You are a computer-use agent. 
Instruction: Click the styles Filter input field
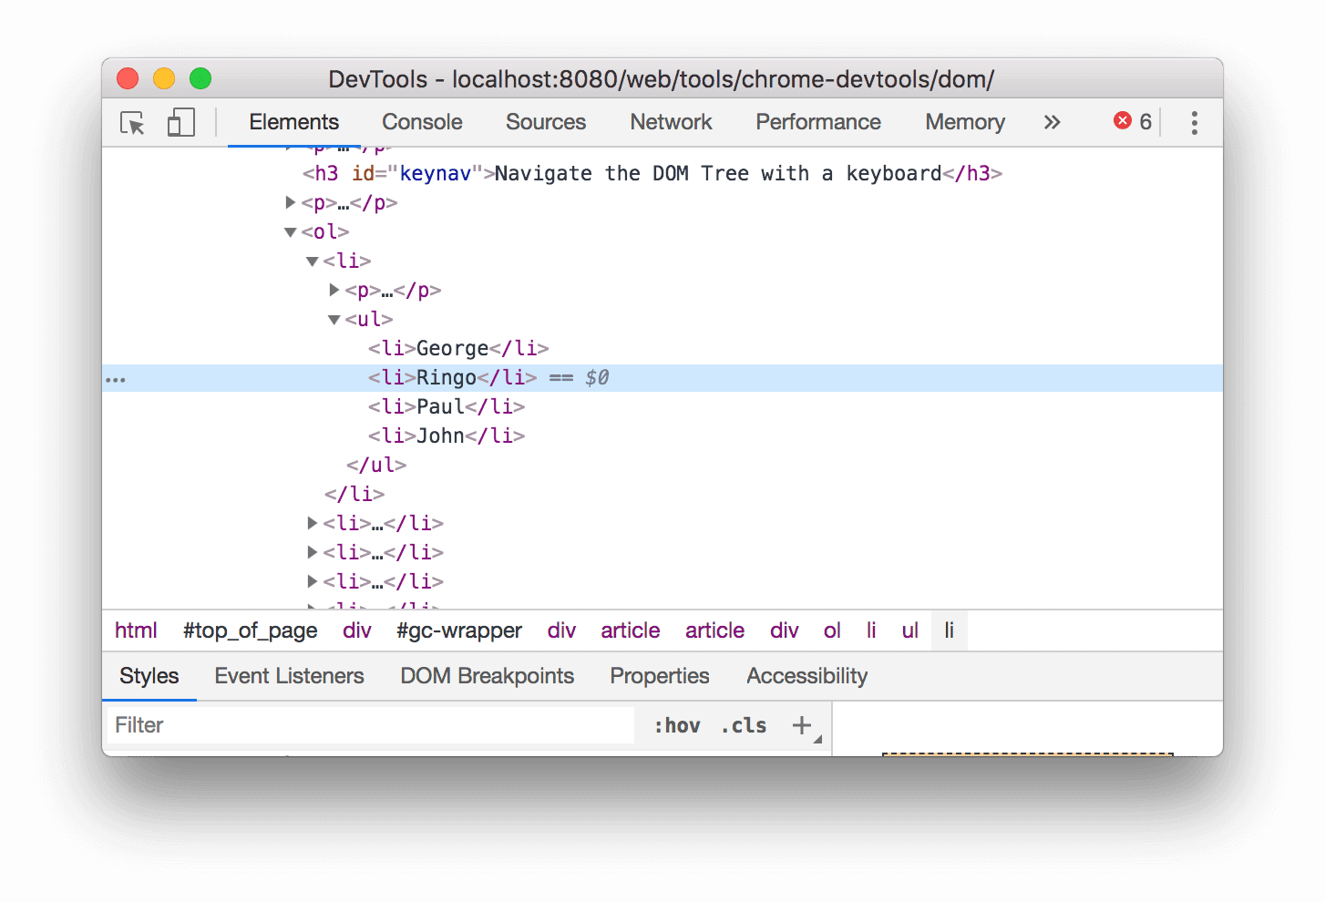click(x=365, y=724)
